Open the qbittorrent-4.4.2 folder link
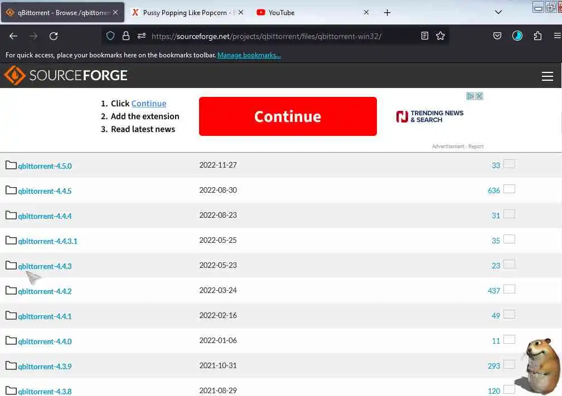The image size is (562, 396). pyautogui.click(x=45, y=291)
